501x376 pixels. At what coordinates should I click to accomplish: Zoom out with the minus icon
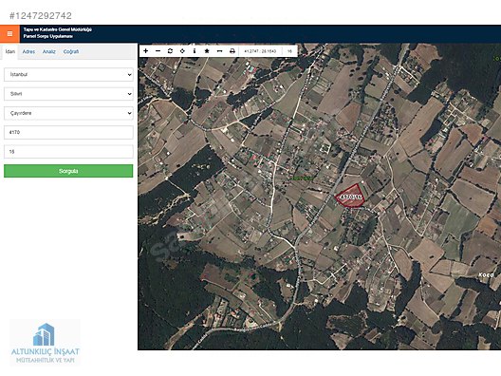point(158,51)
